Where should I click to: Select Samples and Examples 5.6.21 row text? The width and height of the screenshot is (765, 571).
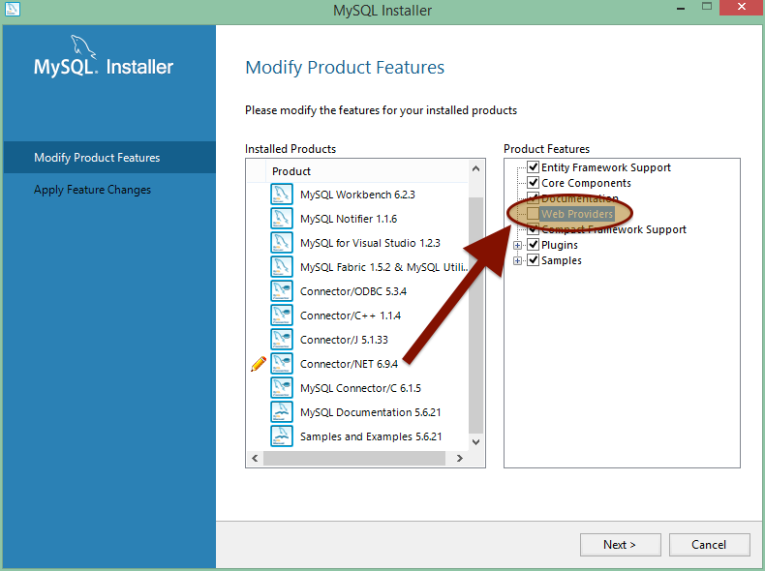click(371, 436)
